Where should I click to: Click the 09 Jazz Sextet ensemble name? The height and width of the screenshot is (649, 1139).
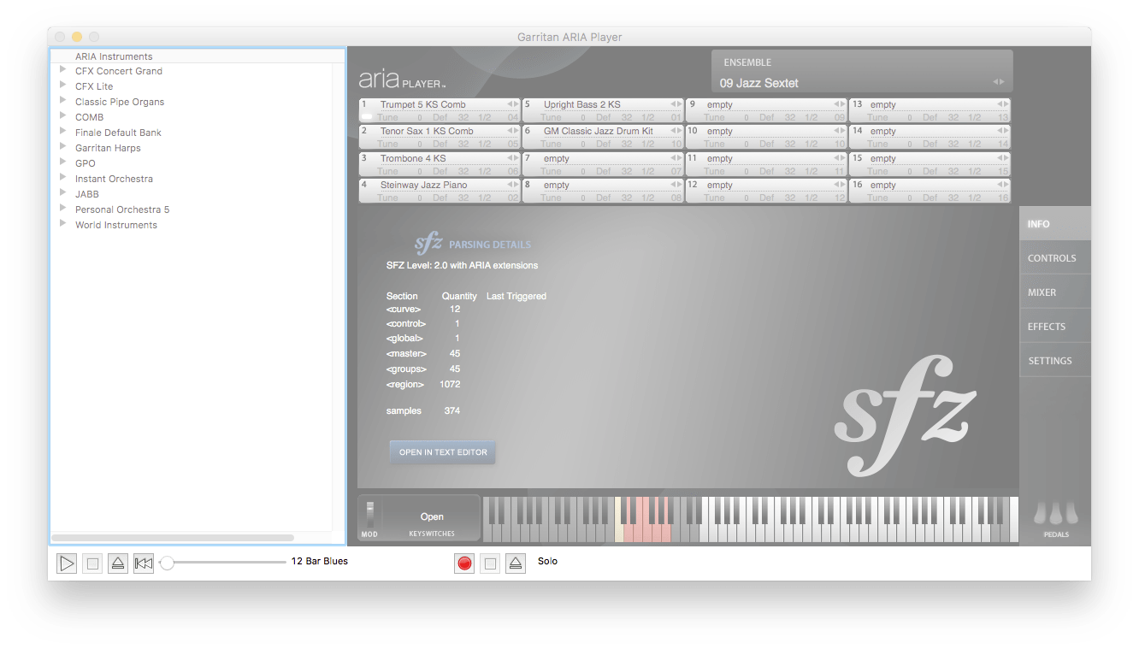[x=759, y=83]
